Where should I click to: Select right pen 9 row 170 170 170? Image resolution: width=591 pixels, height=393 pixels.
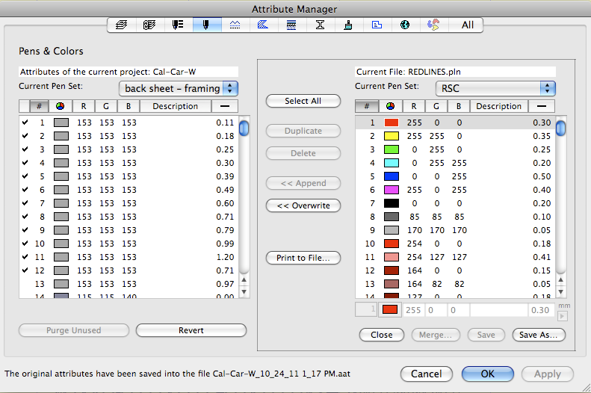(x=455, y=230)
